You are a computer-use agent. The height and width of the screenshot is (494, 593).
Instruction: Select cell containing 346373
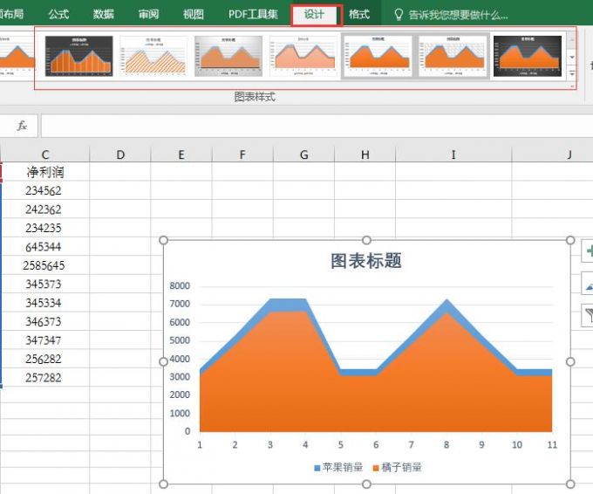(x=45, y=321)
